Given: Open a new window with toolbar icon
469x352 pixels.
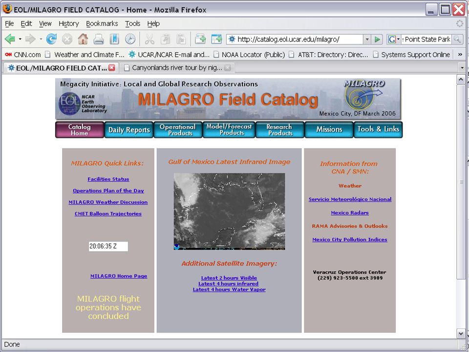Looking at the screenshot, I should coord(216,39).
